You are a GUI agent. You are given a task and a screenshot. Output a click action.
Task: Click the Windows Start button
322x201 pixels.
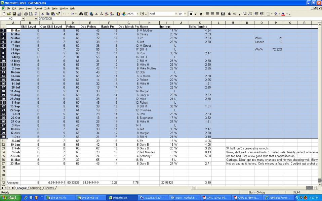(10, 198)
